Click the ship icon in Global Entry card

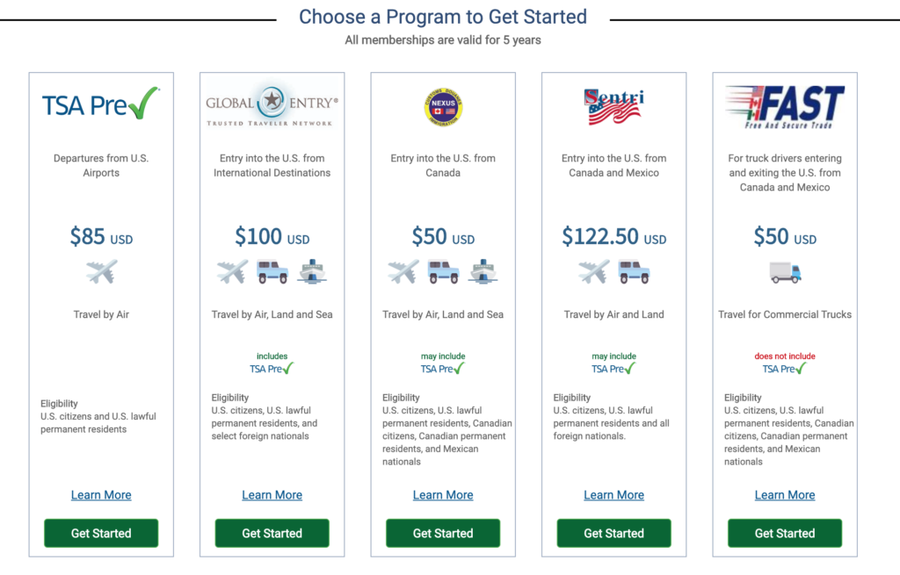(x=312, y=272)
